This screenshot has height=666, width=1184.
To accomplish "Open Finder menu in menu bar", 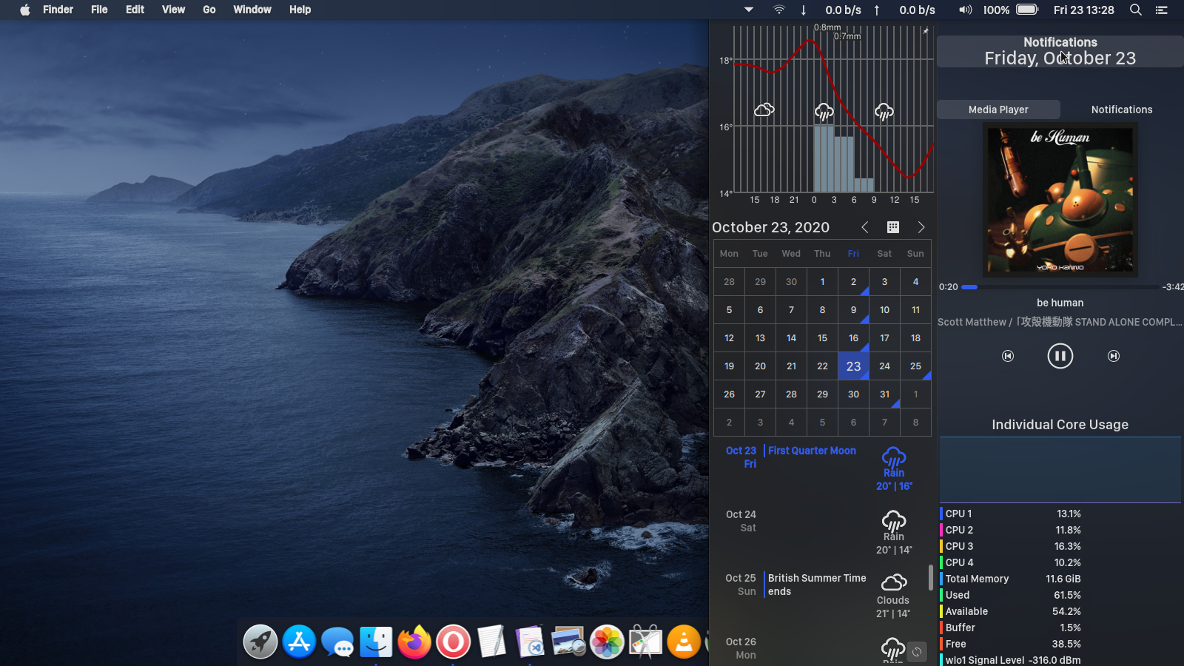I will [x=58, y=10].
